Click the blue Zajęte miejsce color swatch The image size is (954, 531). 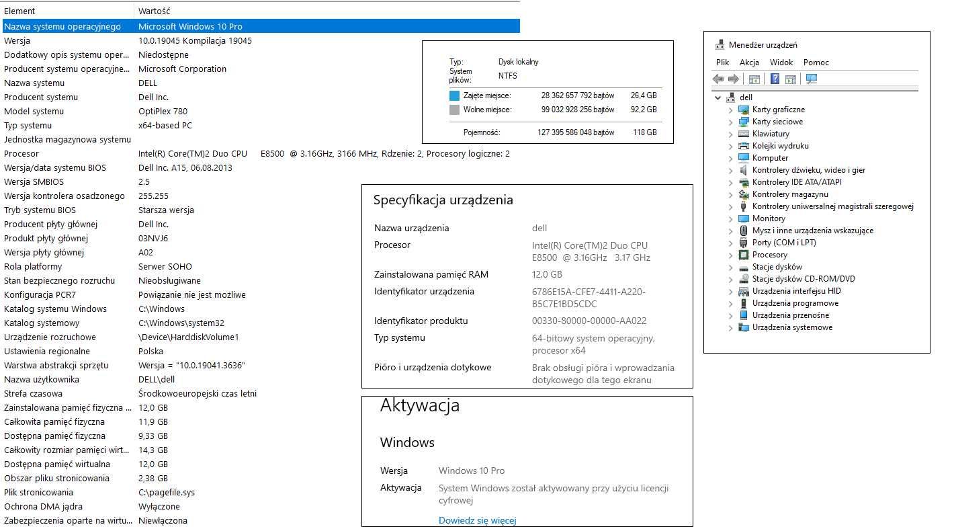tap(454, 95)
